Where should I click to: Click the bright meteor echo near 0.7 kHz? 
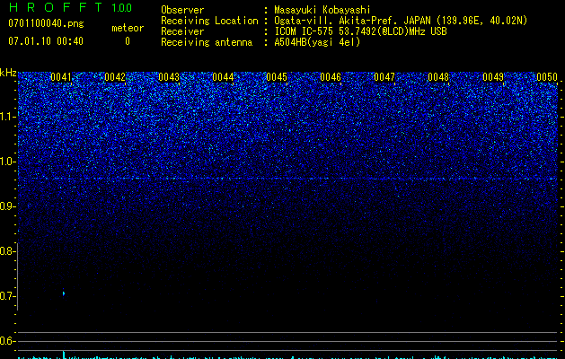(x=64, y=293)
